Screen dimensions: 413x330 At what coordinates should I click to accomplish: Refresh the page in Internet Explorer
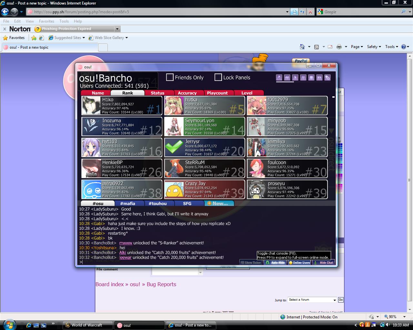pos(302,12)
